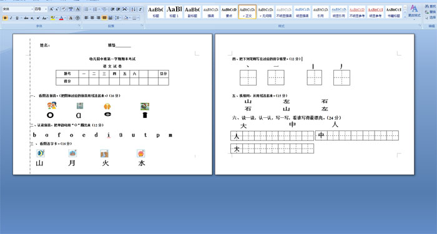Click the Grow Font icon
The width and height of the screenshot is (437, 234).
(51, 9)
